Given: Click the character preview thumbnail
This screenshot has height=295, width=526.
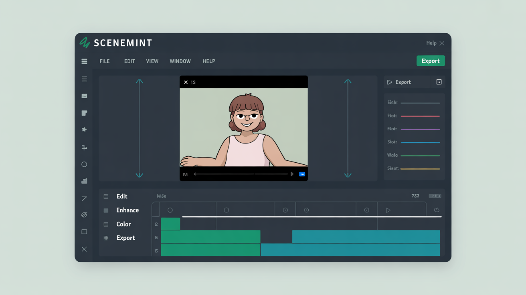Looking at the screenshot, I should (x=244, y=127).
